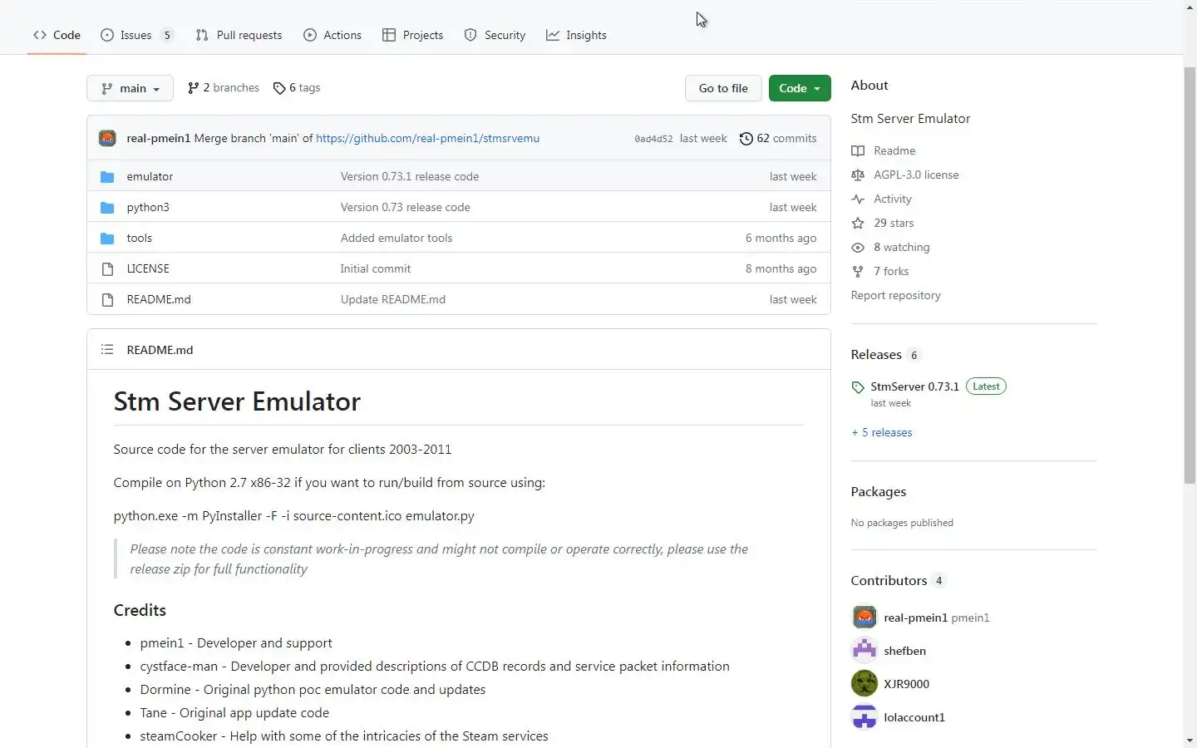
Task: Open contributor lolaccount1 profile
Action: [x=914, y=717]
